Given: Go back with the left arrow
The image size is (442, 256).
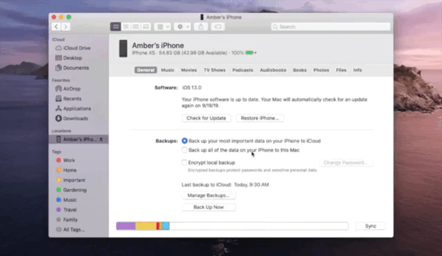Looking at the screenshot, I should [x=56, y=26].
